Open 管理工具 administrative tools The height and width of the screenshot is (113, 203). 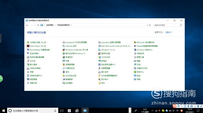[139, 57]
